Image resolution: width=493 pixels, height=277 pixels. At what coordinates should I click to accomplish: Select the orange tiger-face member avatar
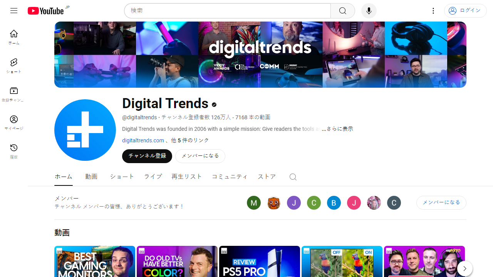click(274, 203)
